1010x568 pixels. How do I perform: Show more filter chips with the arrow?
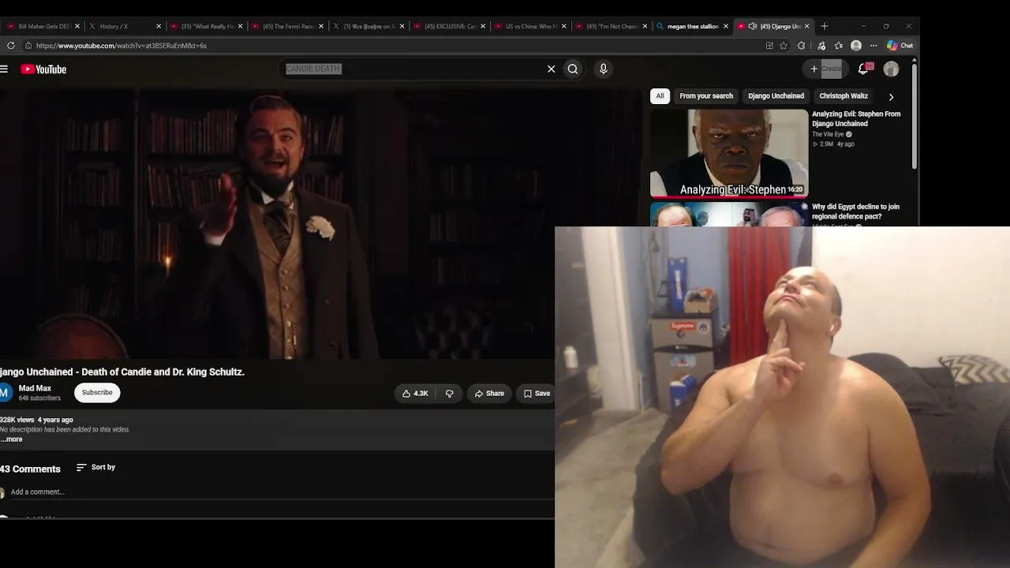(x=891, y=96)
